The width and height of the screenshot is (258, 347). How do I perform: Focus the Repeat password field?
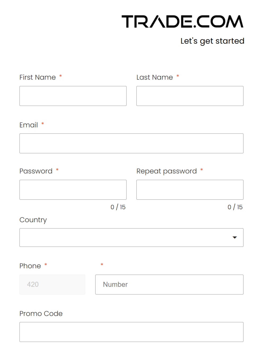[x=190, y=190]
